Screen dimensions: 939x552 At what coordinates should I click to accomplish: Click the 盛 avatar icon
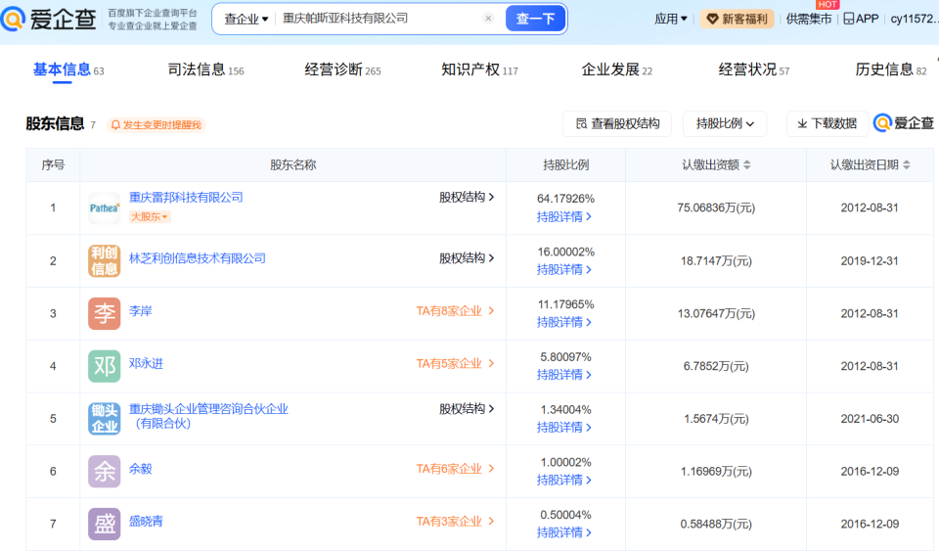pyautogui.click(x=105, y=524)
